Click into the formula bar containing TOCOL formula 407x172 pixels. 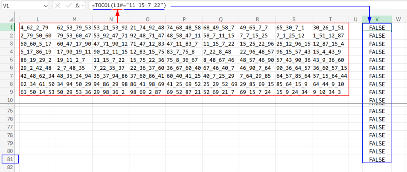[238, 6]
